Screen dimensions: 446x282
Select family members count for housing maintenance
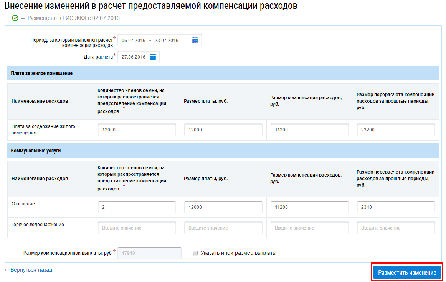point(137,130)
